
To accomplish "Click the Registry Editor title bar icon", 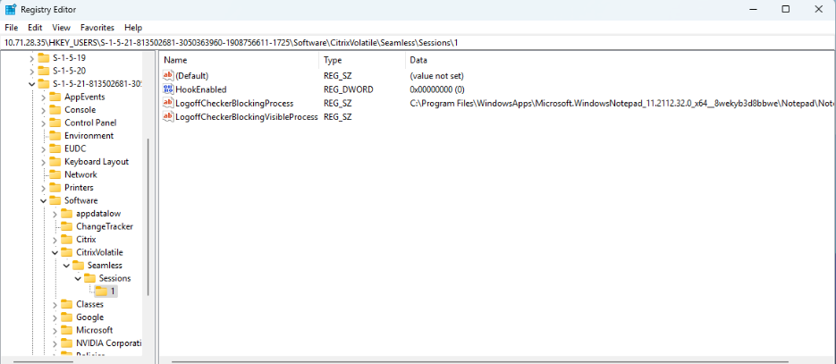I will coord(12,9).
